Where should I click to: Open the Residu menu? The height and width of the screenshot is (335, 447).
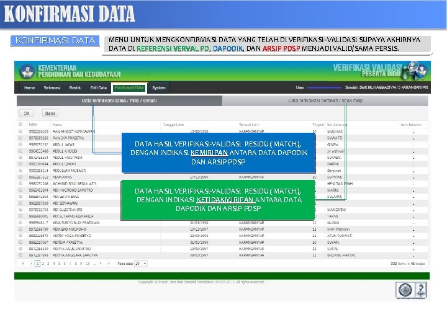tap(75, 87)
